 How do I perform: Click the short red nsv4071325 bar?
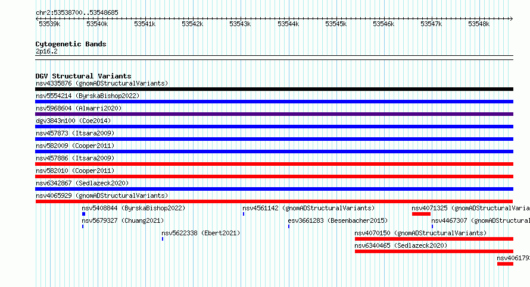tap(421, 214)
